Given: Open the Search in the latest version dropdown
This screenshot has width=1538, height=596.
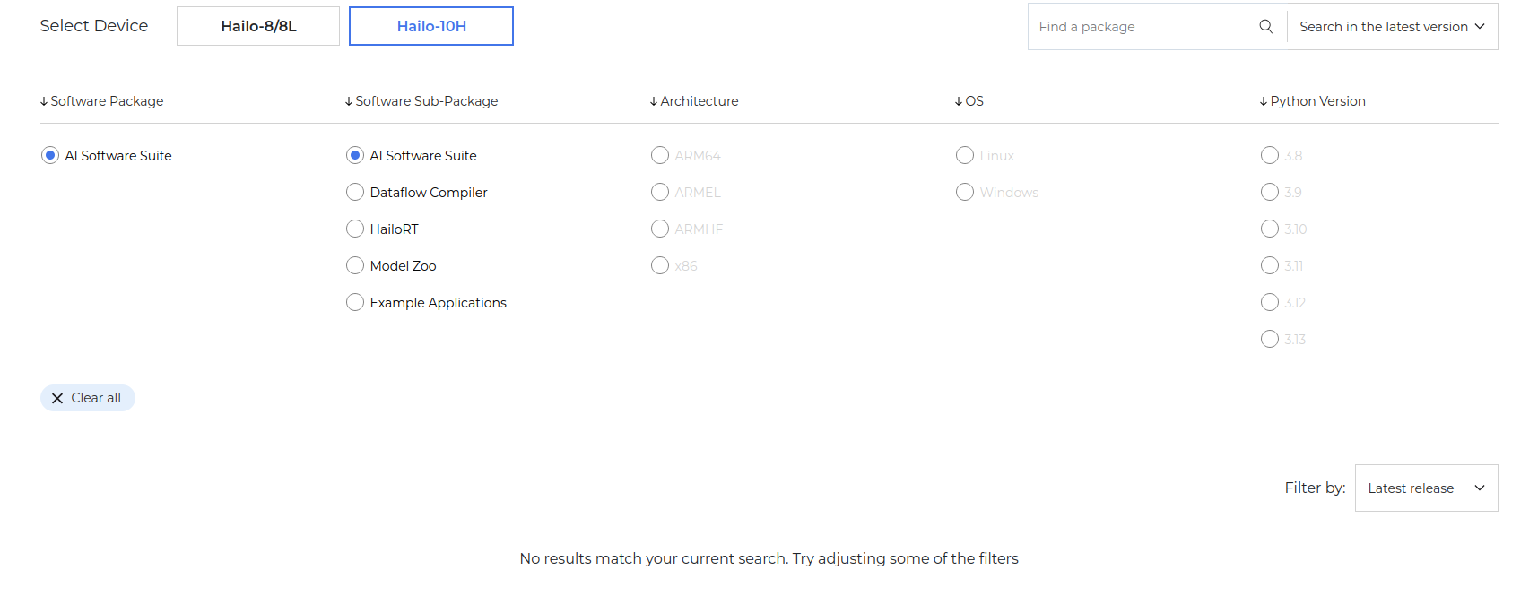Looking at the screenshot, I should coord(1392,27).
